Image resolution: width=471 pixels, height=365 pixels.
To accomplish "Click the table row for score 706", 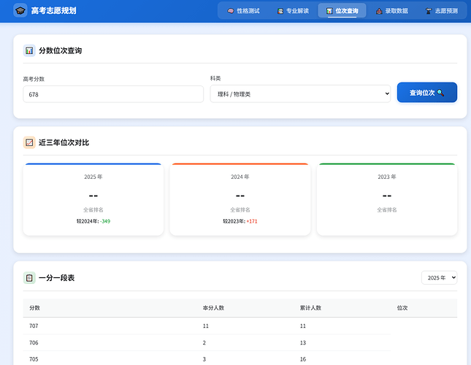I will (207, 342).
